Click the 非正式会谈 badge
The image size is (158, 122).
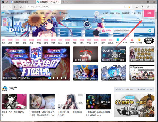coord(149,41)
